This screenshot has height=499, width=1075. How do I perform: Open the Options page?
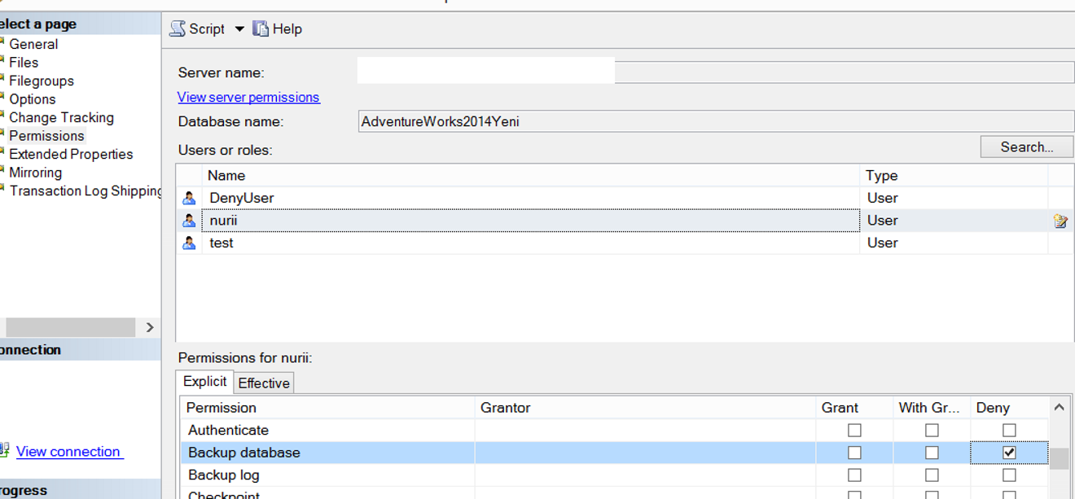(x=33, y=99)
